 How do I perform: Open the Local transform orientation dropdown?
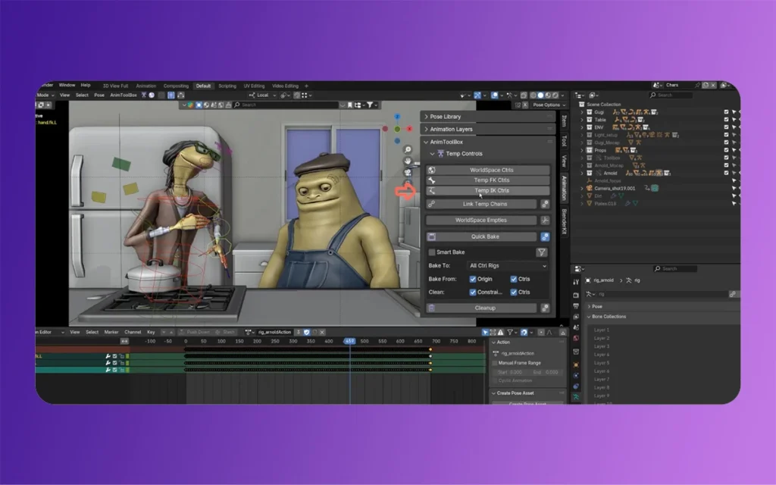coord(261,95)
